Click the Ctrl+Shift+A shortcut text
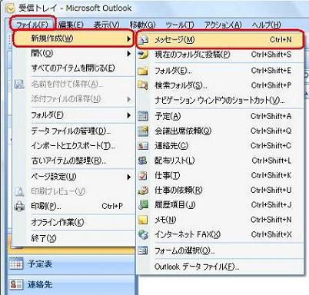 coord(271,116)
